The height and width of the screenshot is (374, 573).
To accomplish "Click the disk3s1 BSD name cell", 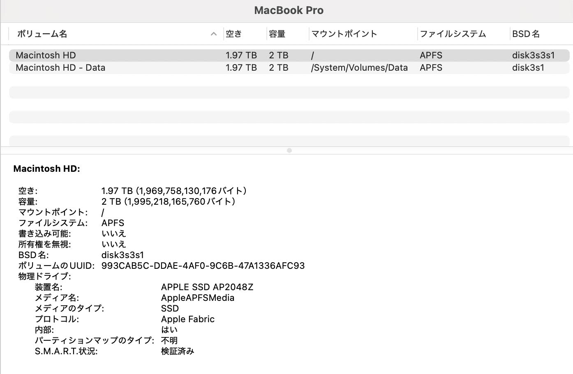I will point(528,68).
